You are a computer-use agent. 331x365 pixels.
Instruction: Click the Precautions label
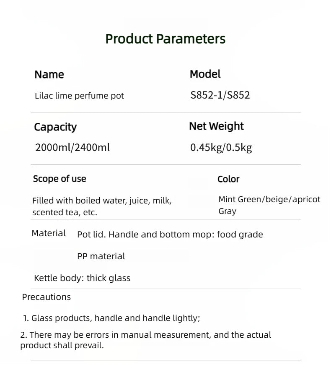point(47,297)
